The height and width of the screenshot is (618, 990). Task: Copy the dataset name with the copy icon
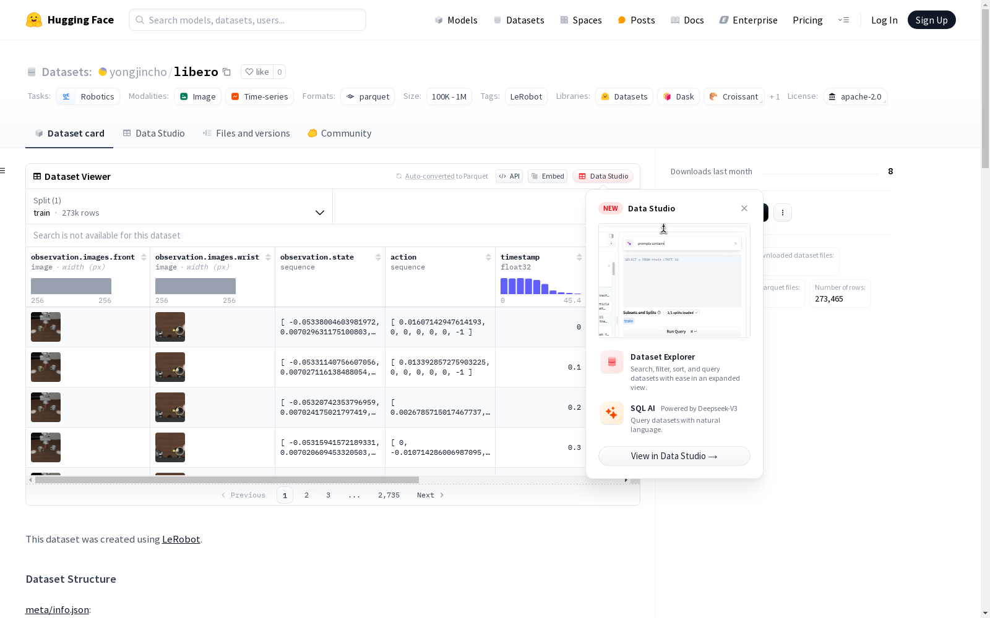226,72
